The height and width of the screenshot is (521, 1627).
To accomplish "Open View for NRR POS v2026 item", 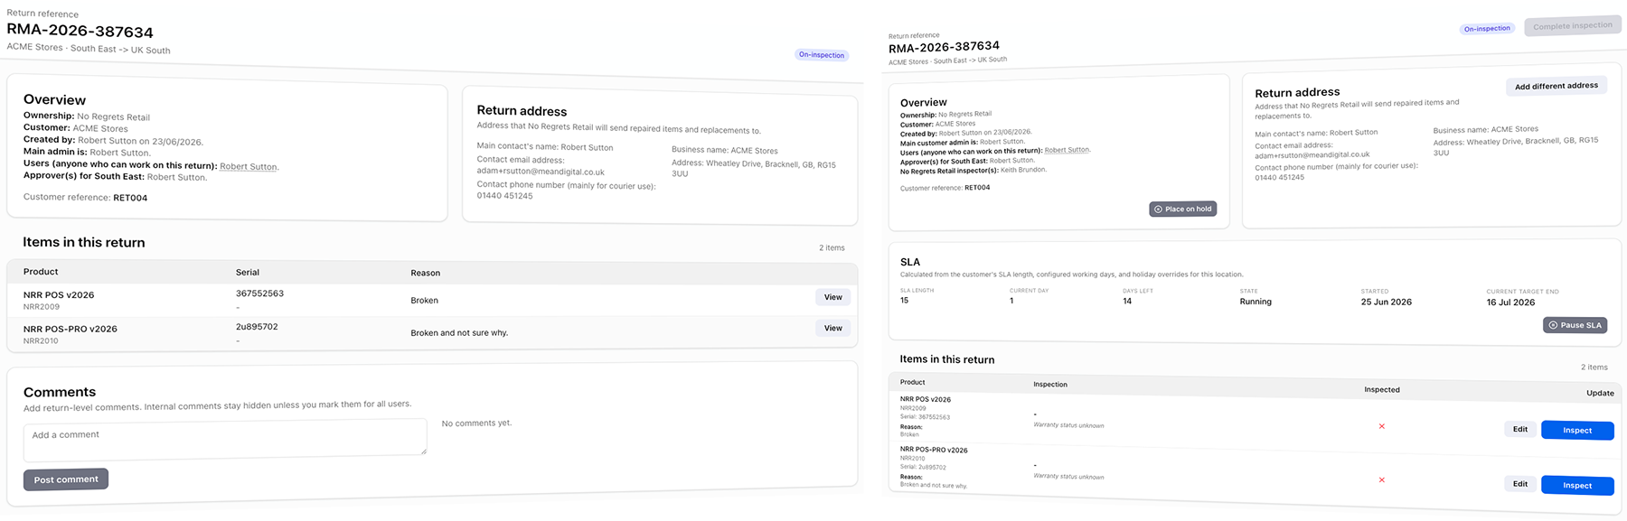I will coord(832,297).
